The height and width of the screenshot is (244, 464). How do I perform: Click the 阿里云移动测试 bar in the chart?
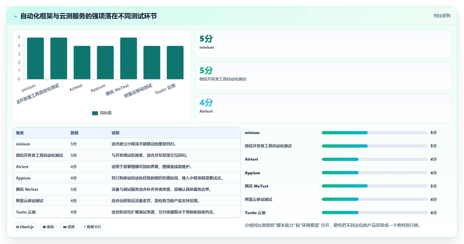[x=152, y=63]
